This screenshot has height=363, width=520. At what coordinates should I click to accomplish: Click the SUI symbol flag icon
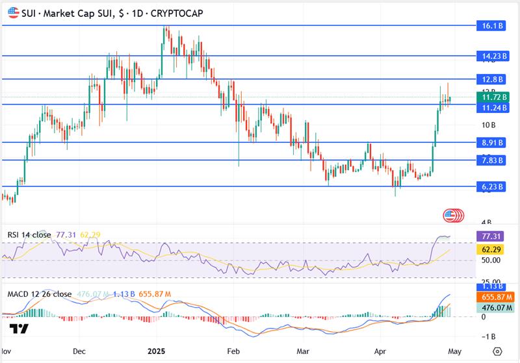pos(12,11)
